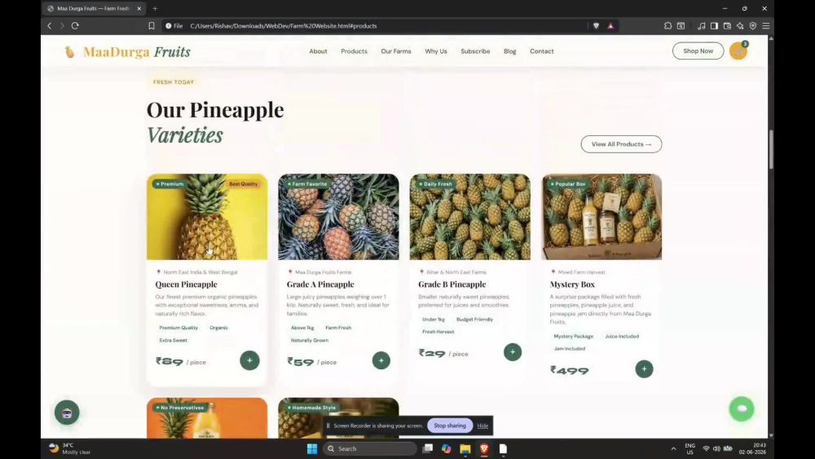Add Grade B Pineapple to cart

pyautogui.click(x=513, y=352)
